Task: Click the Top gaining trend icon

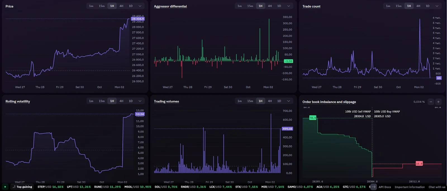Action: coord(14,187)
